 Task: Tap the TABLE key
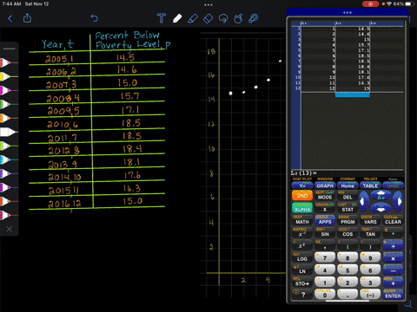[370, 185]
